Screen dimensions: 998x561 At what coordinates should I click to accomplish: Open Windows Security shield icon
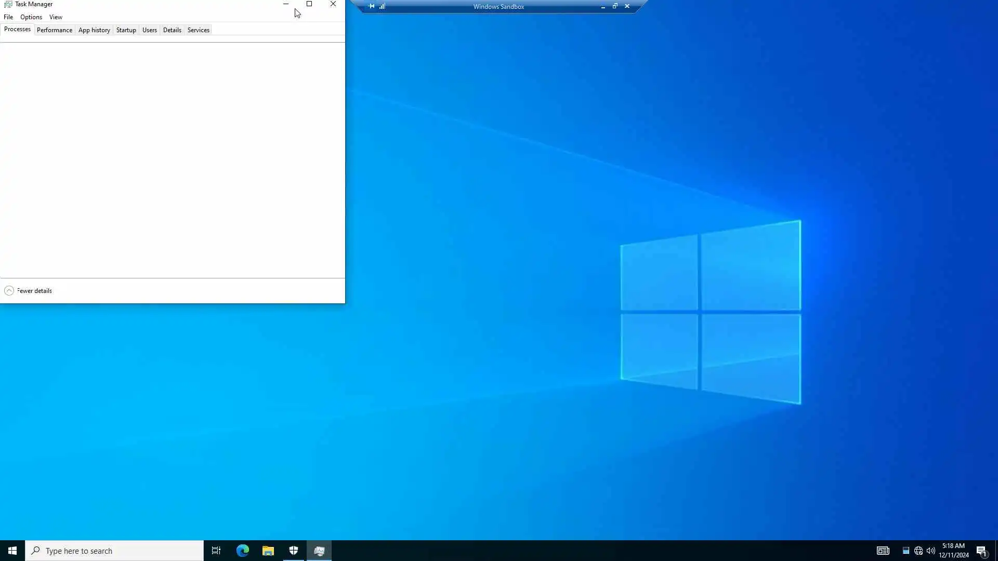coord(294,551)
